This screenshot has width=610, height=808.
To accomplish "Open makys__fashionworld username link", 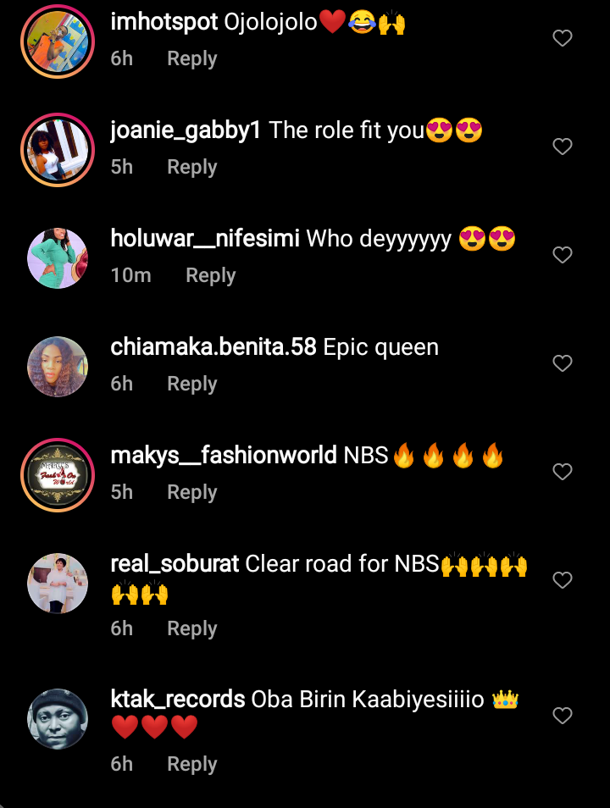I will (224, 456).
